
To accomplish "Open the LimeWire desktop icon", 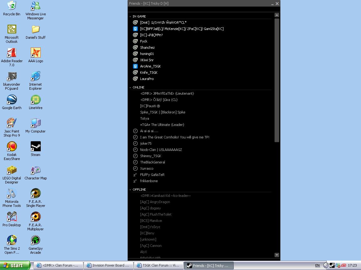I will click(x=35, y=100).
